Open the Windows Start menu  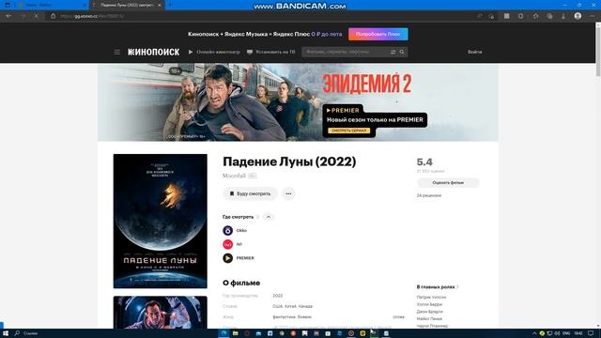[x=6, y=333]
